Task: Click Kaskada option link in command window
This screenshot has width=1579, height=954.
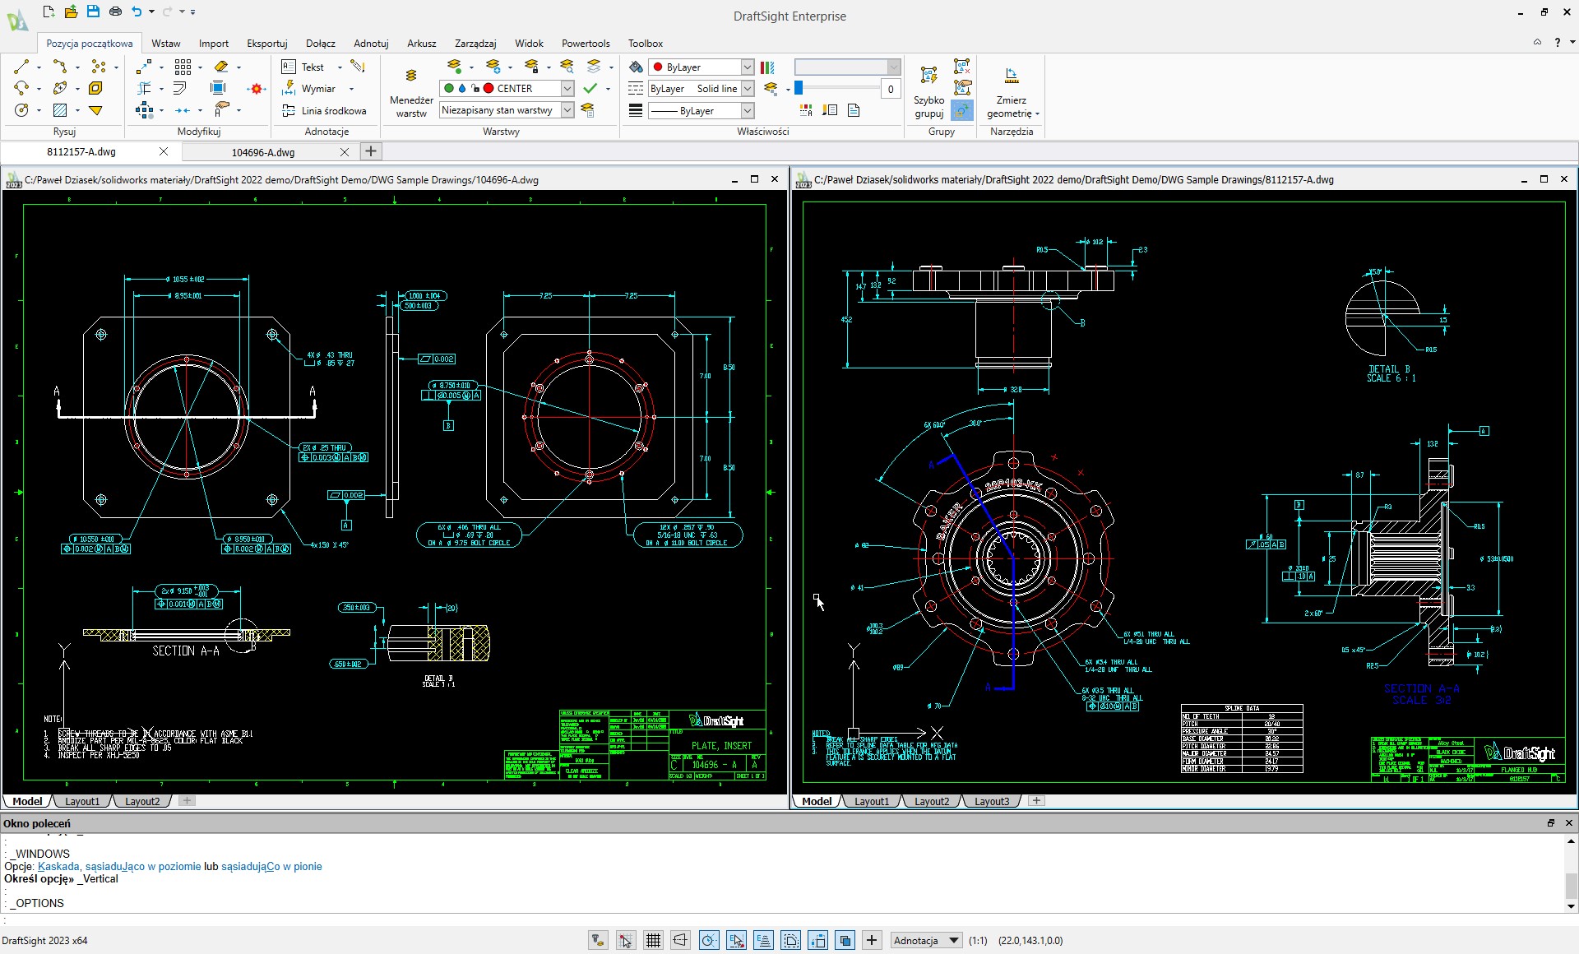Action: coord(58,866)
